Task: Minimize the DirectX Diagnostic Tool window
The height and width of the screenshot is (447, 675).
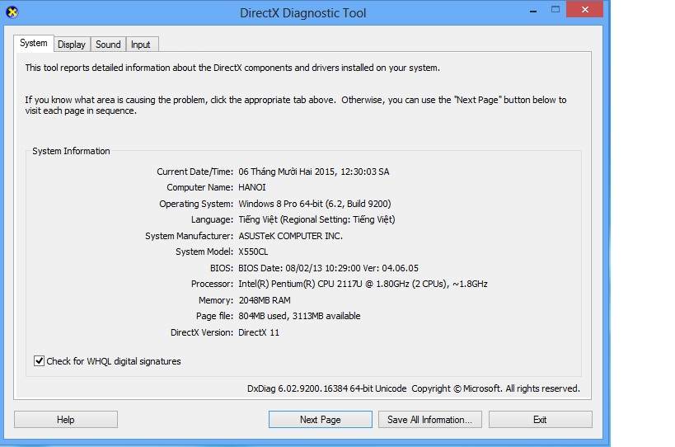Action: [x=533, y=10]
